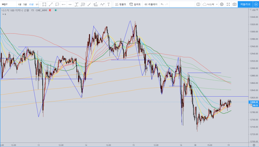Image resolution: width=259 pixels, height=147 pixels.
Task: Open price scale settings gear at bottom right
Action: coord(254,145)
